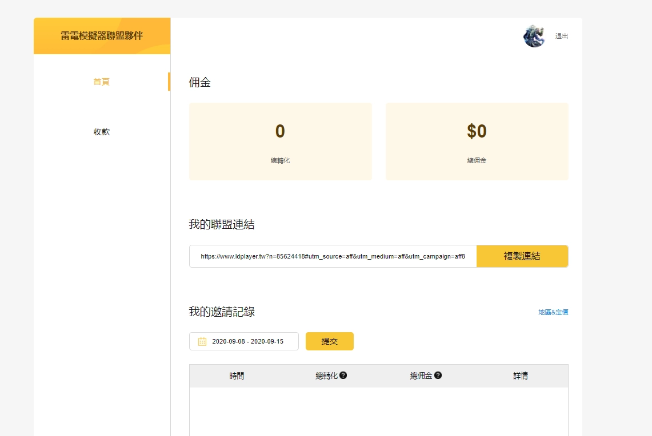Click the 詳情 column header

(520, 375)
